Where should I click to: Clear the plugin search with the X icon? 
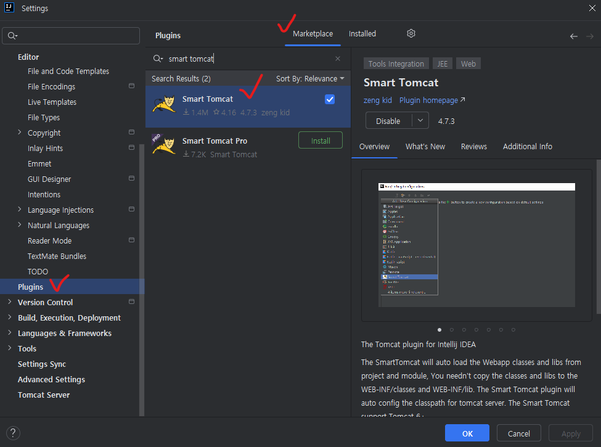[338, 59]
